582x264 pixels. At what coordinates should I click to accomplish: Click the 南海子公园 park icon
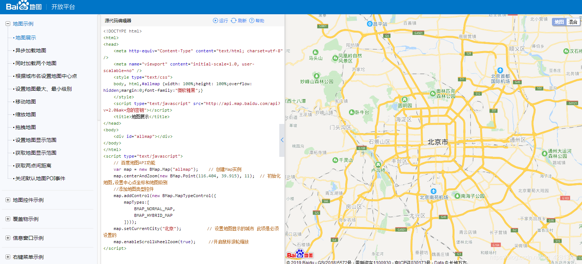457,196
